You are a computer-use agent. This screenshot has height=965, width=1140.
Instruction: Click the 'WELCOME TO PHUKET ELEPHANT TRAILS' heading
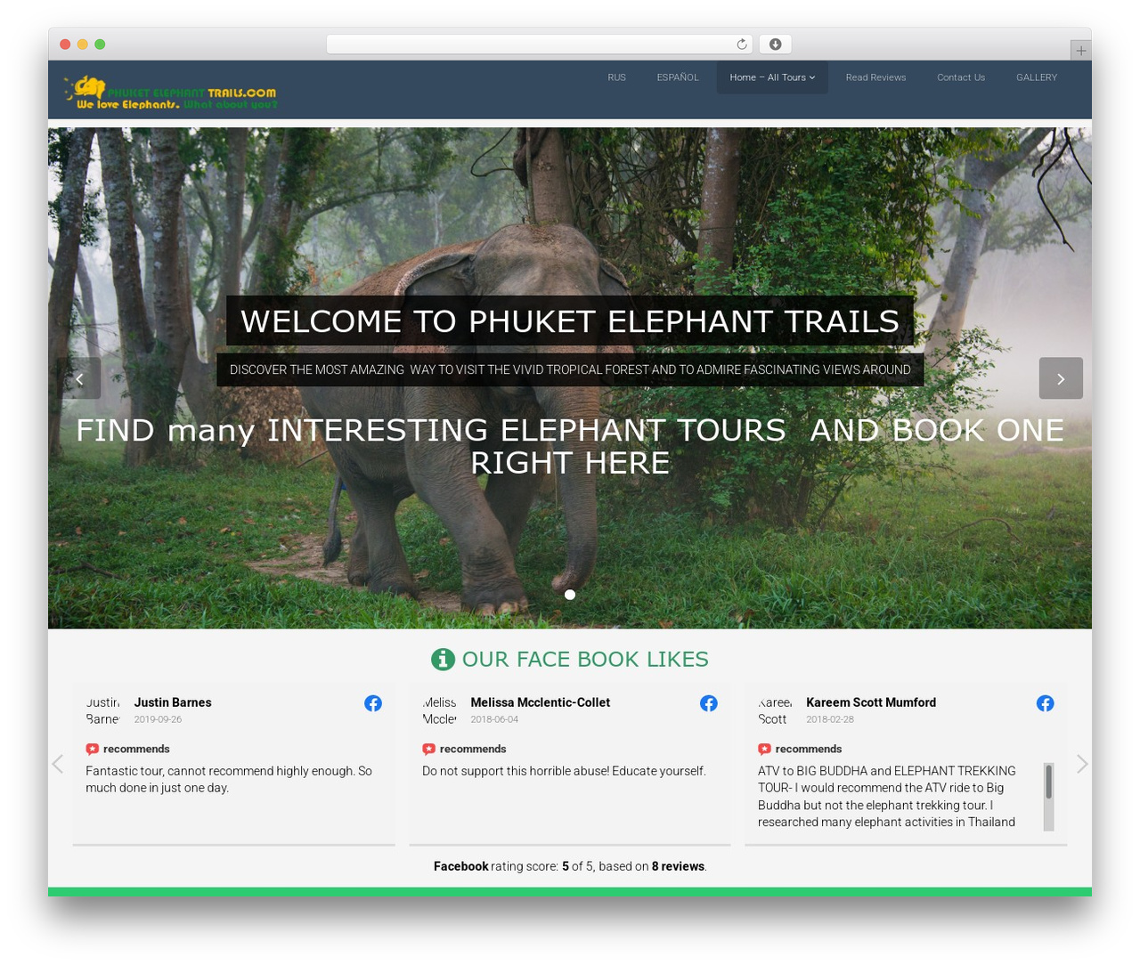(x=570, y=320)
